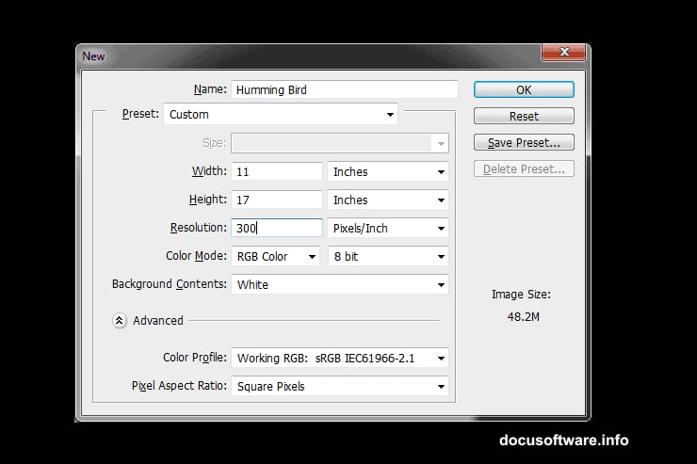Open the Background Contents dropdown set to White

(339, 284)
